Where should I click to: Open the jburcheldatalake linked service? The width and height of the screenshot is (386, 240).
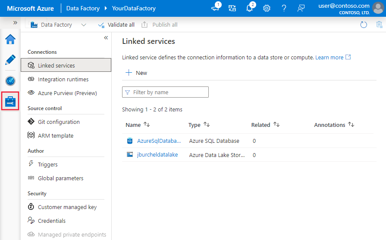coord(157,155)
